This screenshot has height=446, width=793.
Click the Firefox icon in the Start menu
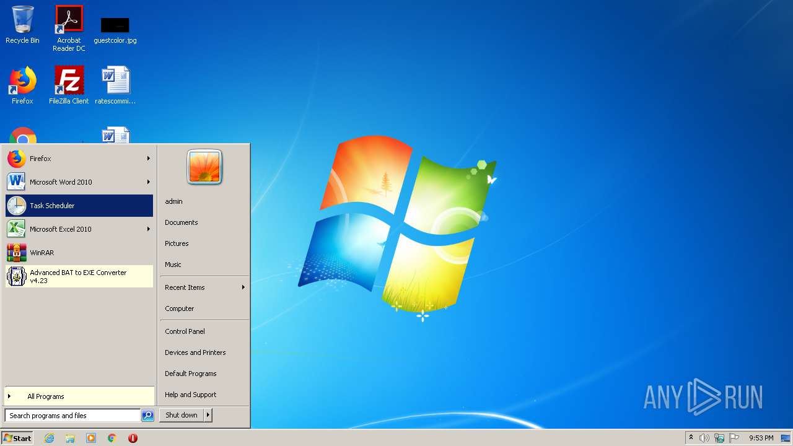[17, 159]
